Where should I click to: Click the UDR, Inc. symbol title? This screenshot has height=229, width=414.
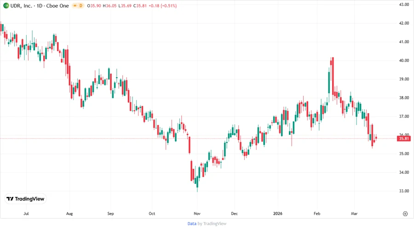click(x=21, y=6)
